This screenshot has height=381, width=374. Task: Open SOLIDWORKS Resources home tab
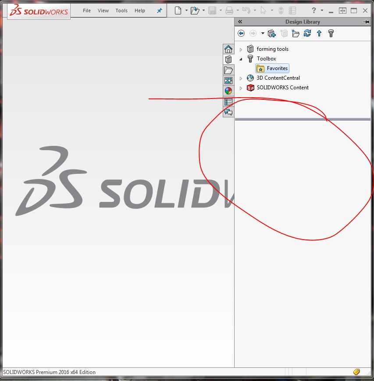tap(228, 49)
